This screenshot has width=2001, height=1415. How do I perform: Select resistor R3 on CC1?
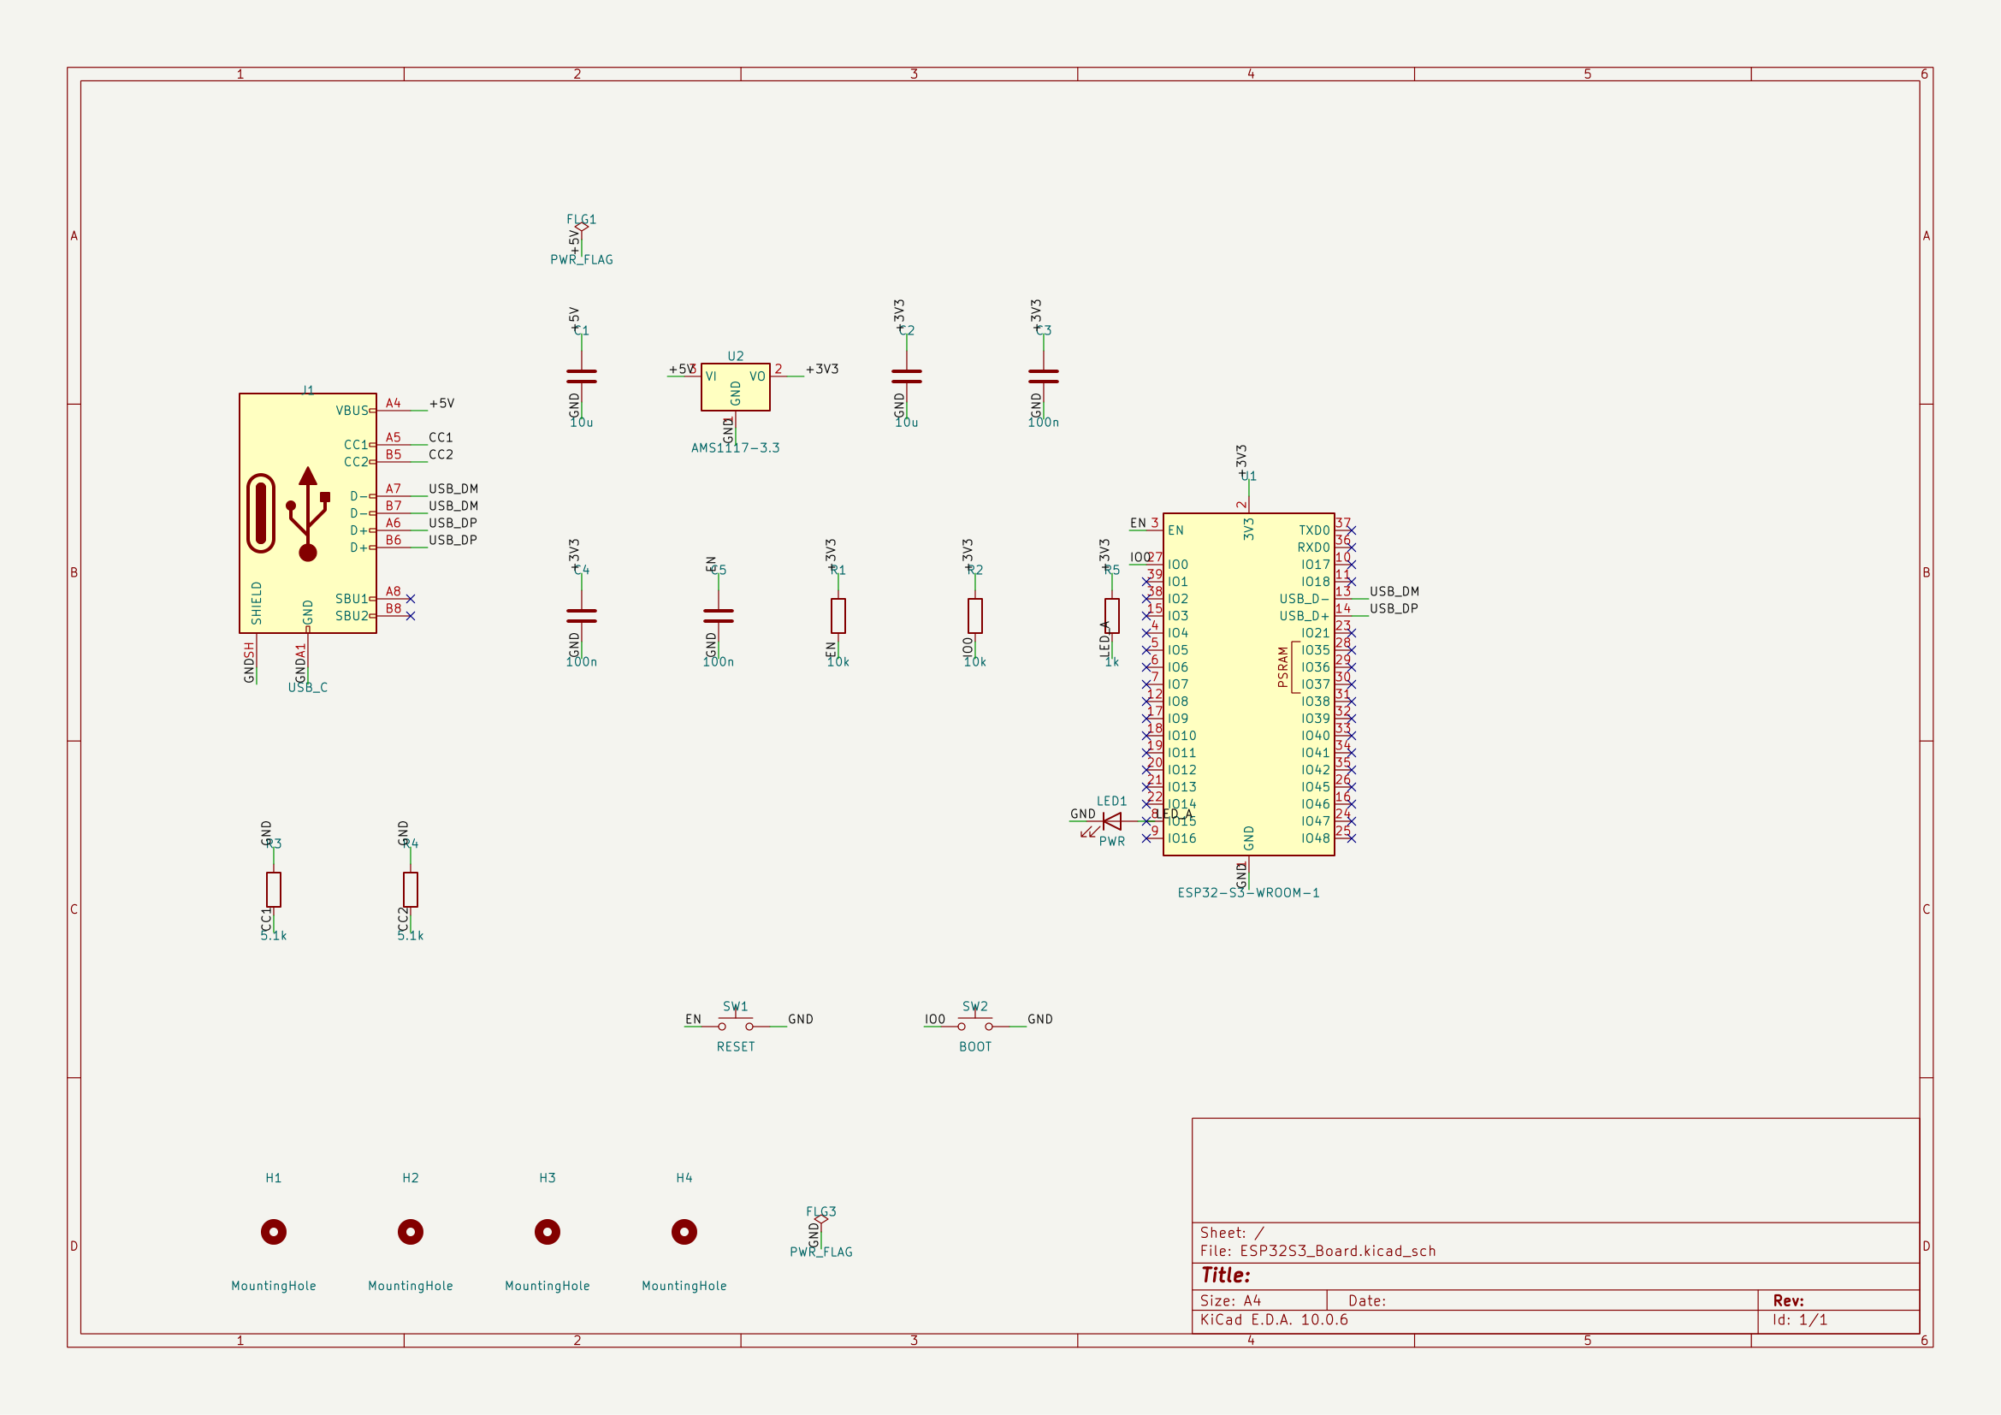[x=274, y=890]
